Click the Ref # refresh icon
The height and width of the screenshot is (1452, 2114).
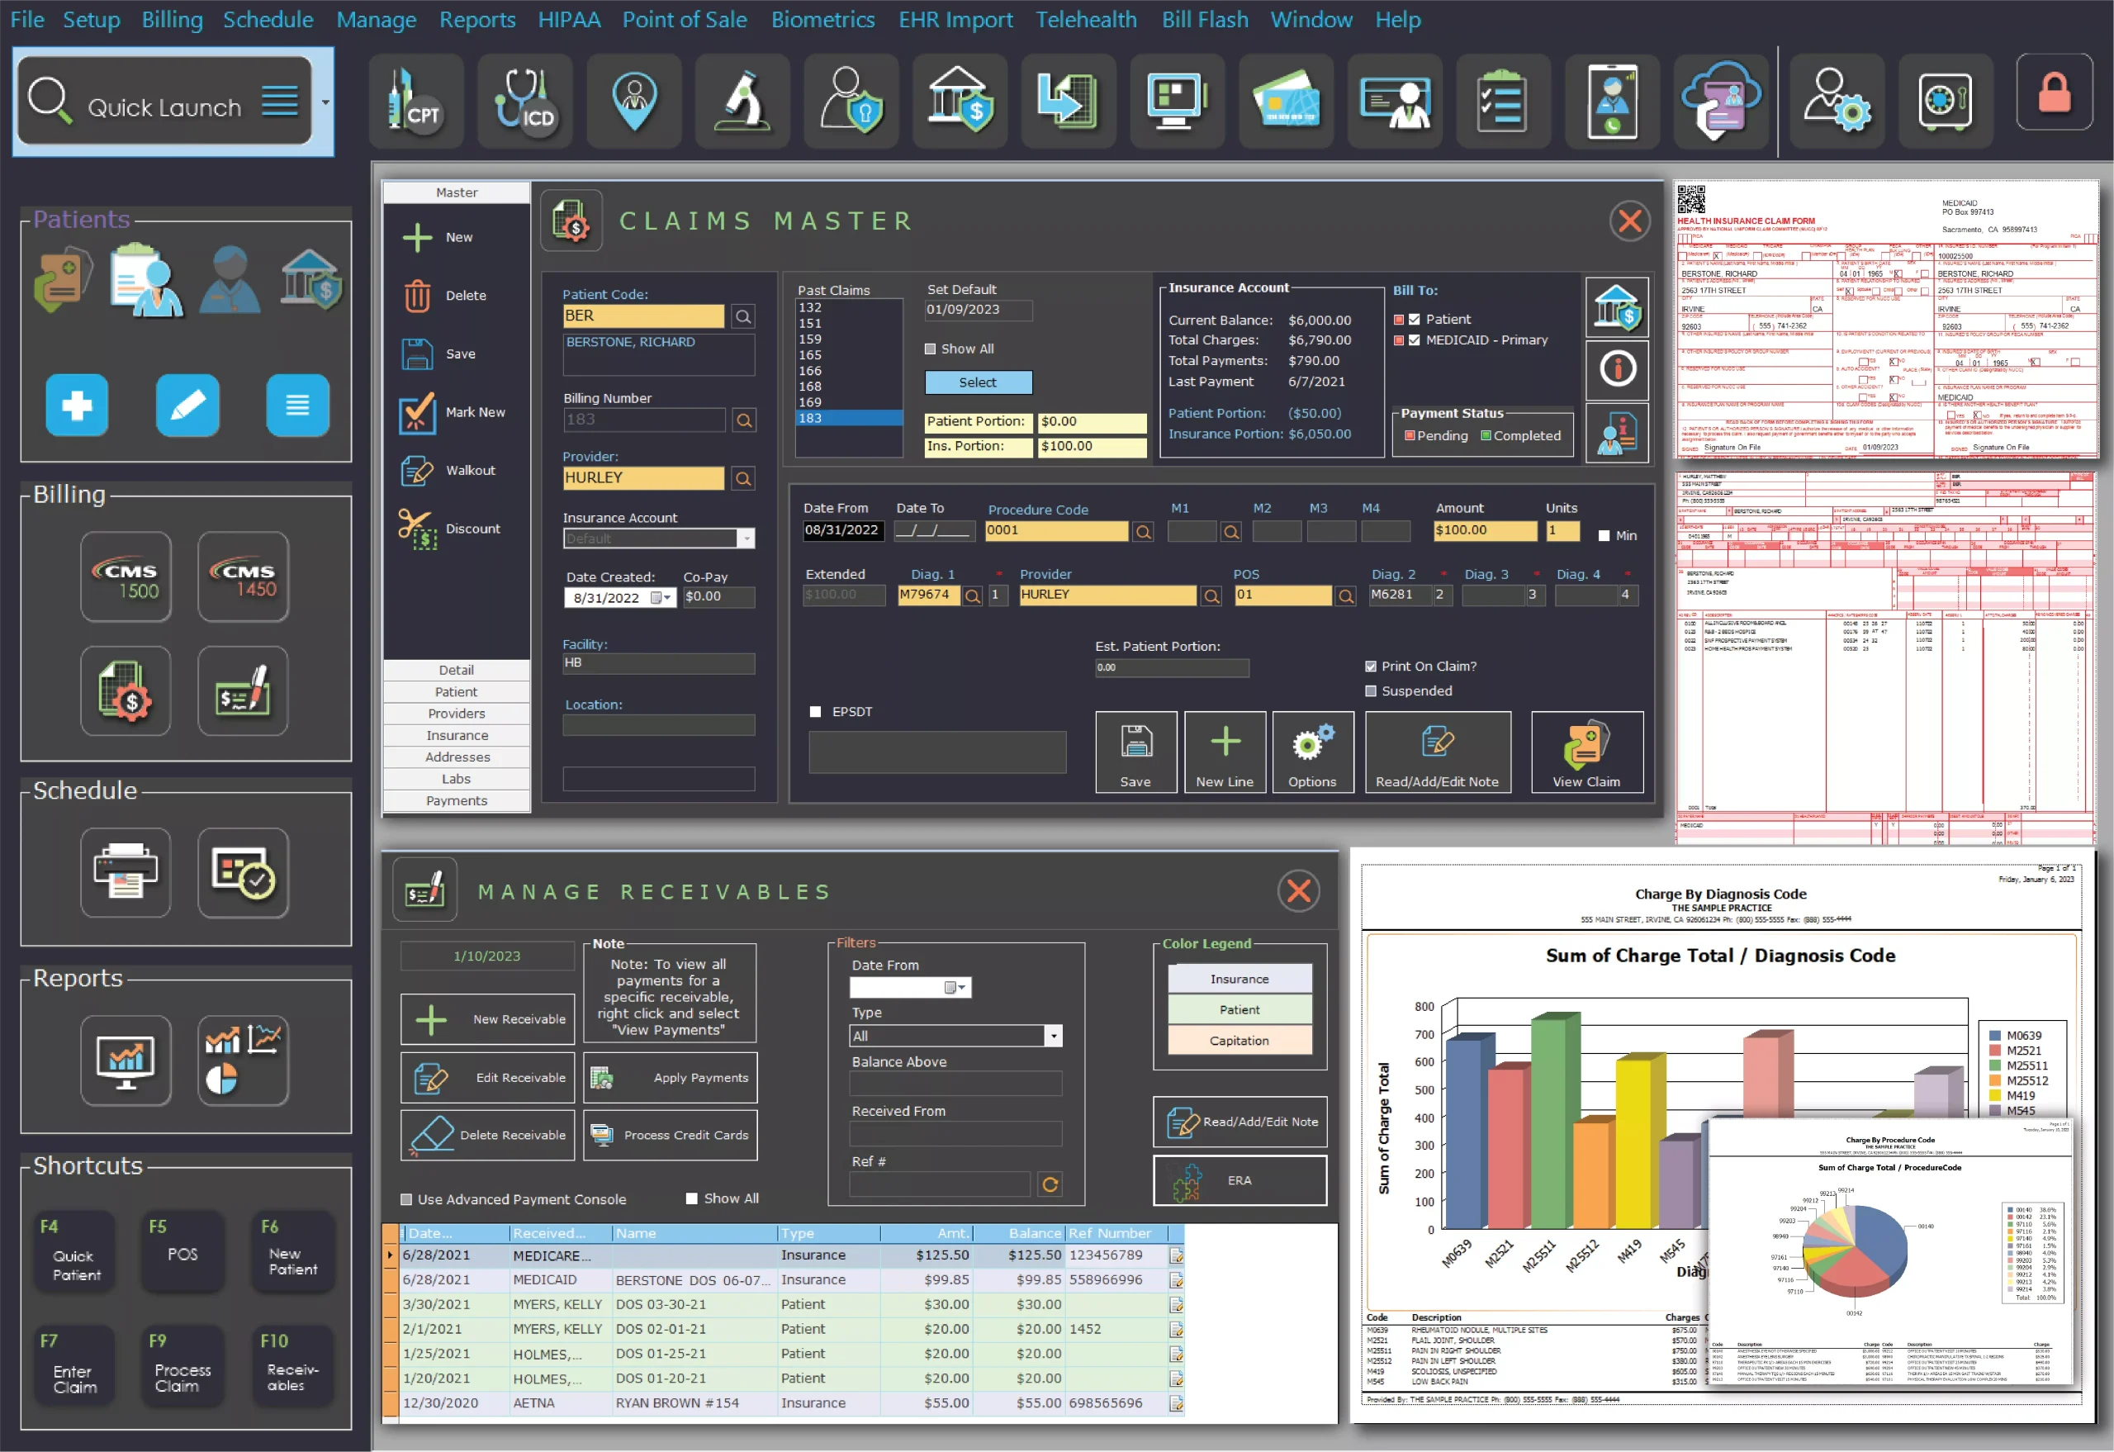pos(1050,1184)
